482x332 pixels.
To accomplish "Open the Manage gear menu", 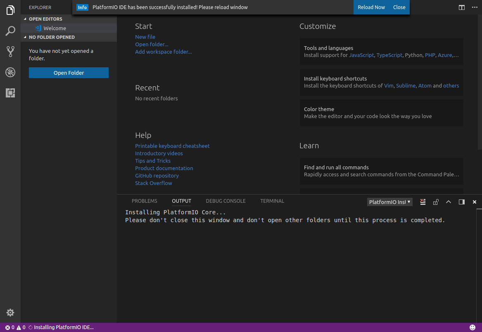I will coord(10,313).
